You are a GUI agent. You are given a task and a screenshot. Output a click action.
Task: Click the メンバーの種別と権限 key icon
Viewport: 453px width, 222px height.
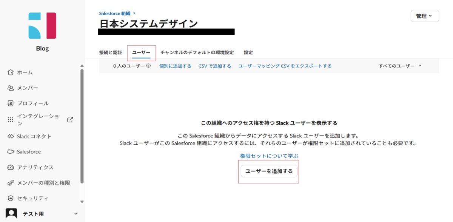[x=11, y=183]
